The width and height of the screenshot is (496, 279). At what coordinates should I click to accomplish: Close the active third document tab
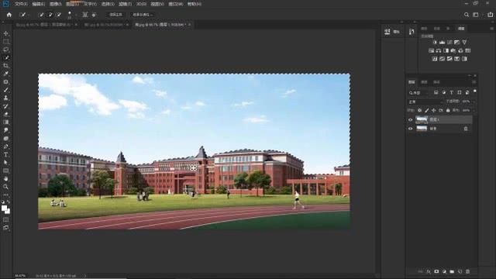click(x=189, y=25)
